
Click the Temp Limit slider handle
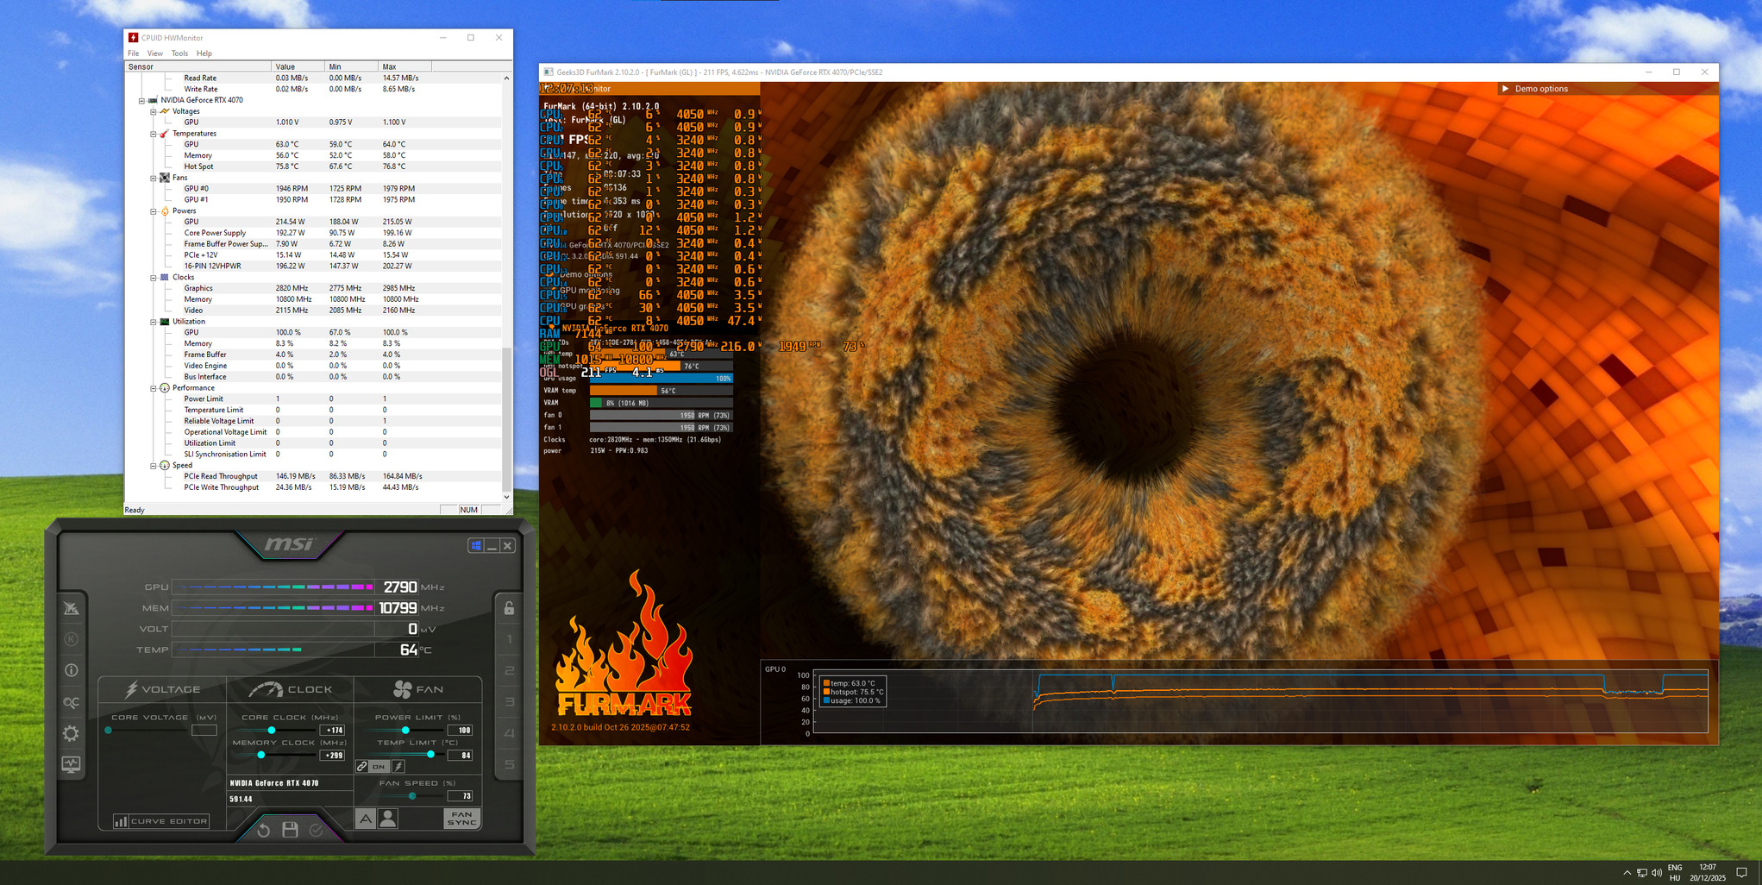(x=431, y=755)
